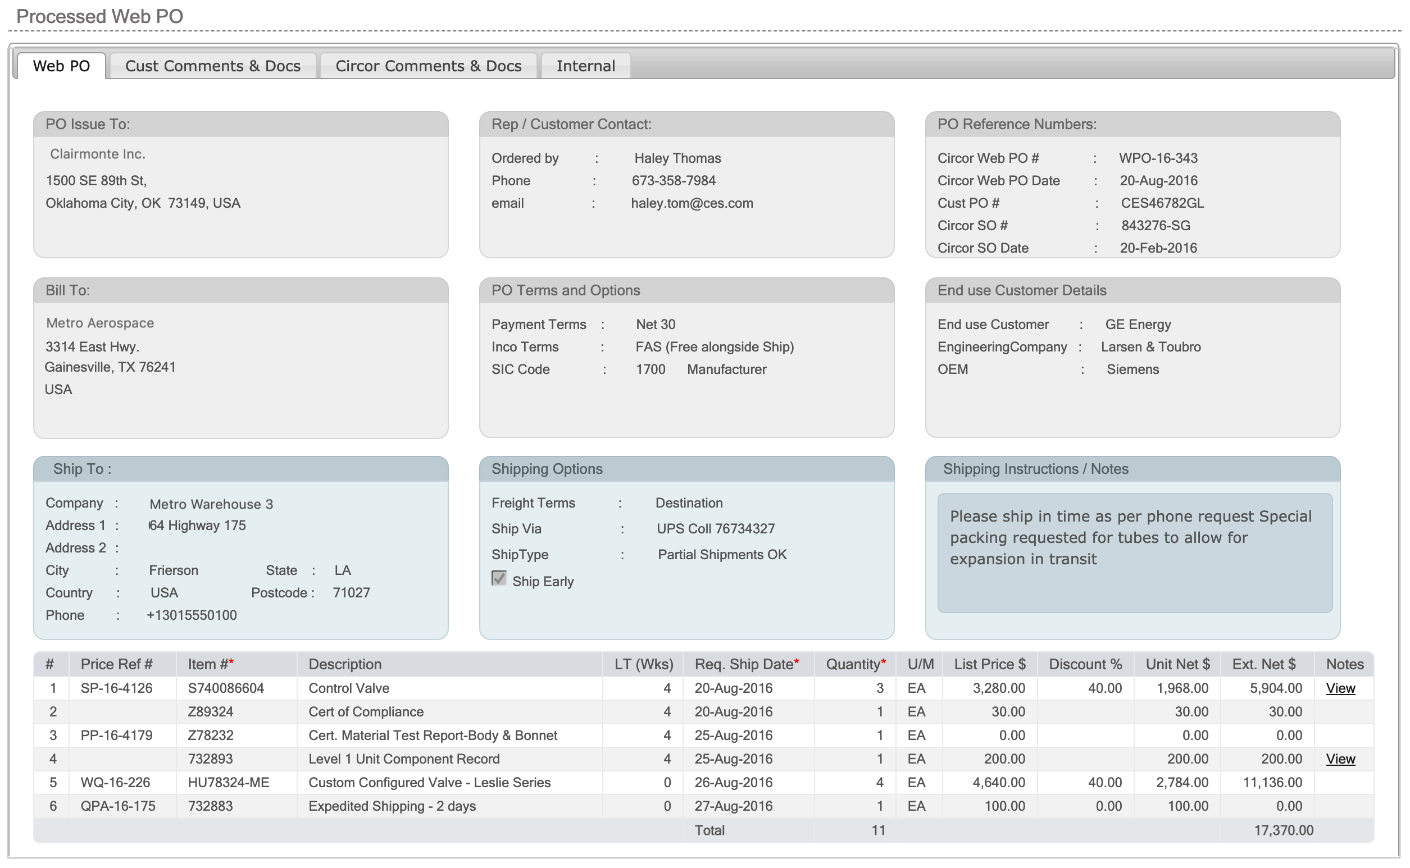
Task: Click end use customer GE Energy
Action: click(x=1138, y=325)
